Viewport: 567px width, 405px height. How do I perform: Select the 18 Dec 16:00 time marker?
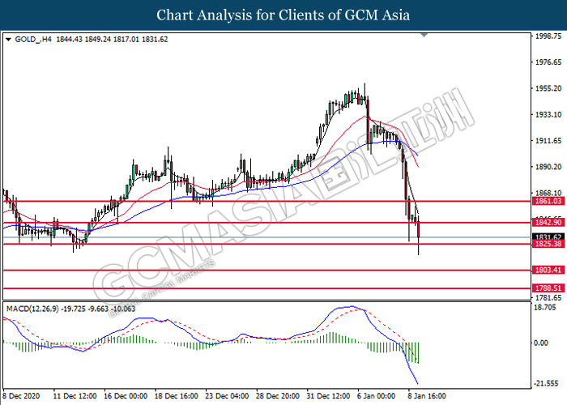click(176, 396)
